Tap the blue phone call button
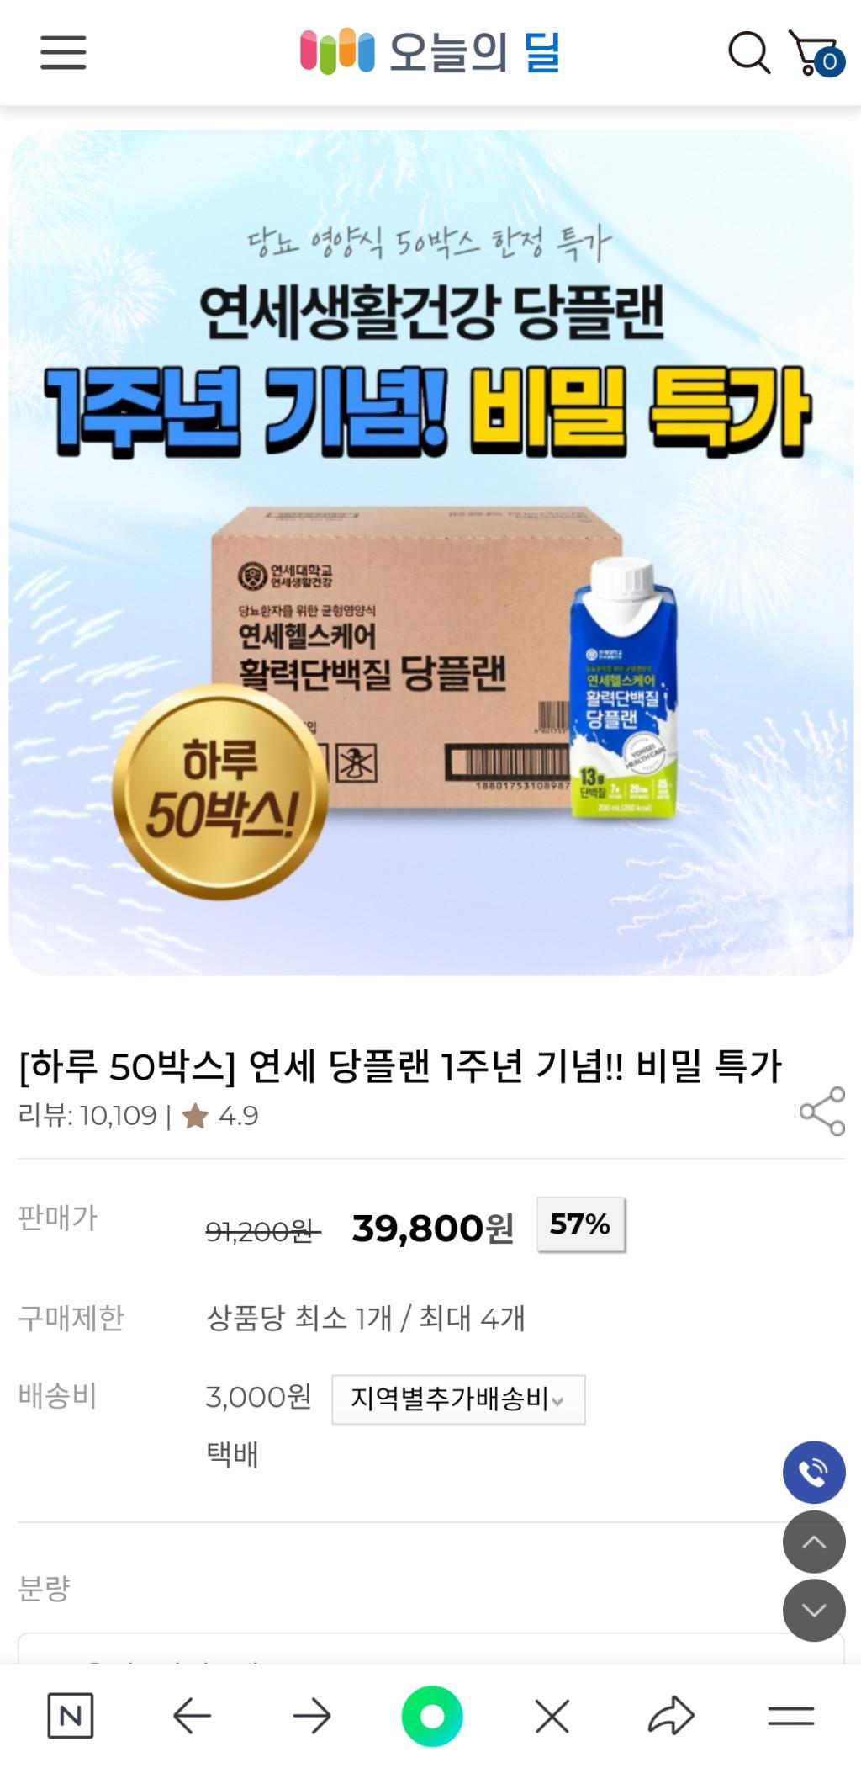 coord(814,1472)
